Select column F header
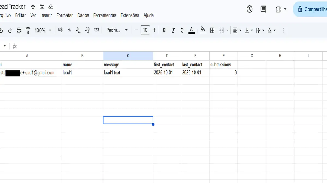This screenshot has height=183, width=327. coord(223,56)
